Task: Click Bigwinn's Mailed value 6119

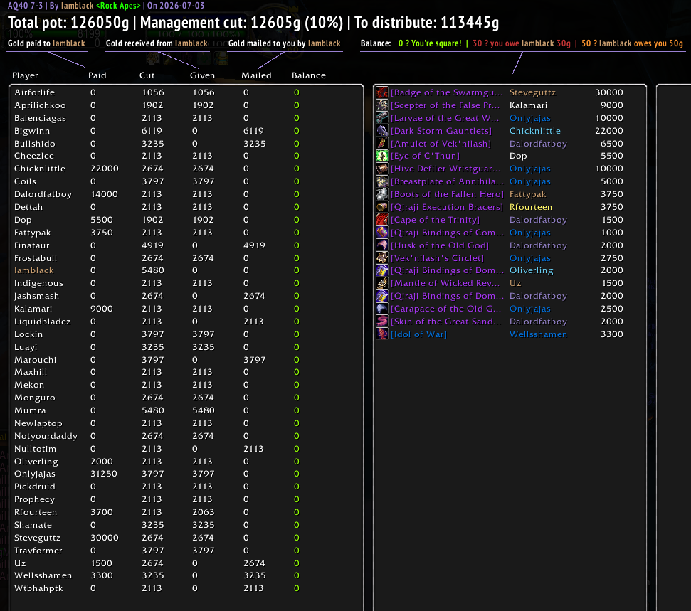Action: point(254,131)
